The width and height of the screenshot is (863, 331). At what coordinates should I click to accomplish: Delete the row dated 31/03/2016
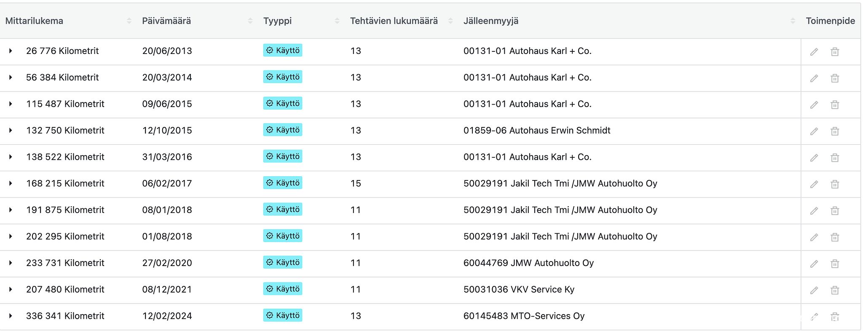click(835, 158)
